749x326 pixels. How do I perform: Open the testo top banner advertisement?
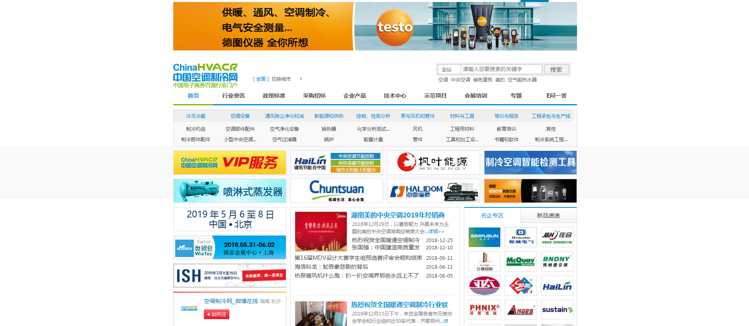click(375, 26)
